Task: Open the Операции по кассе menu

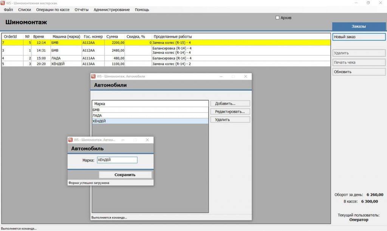Action: (53, 10)
